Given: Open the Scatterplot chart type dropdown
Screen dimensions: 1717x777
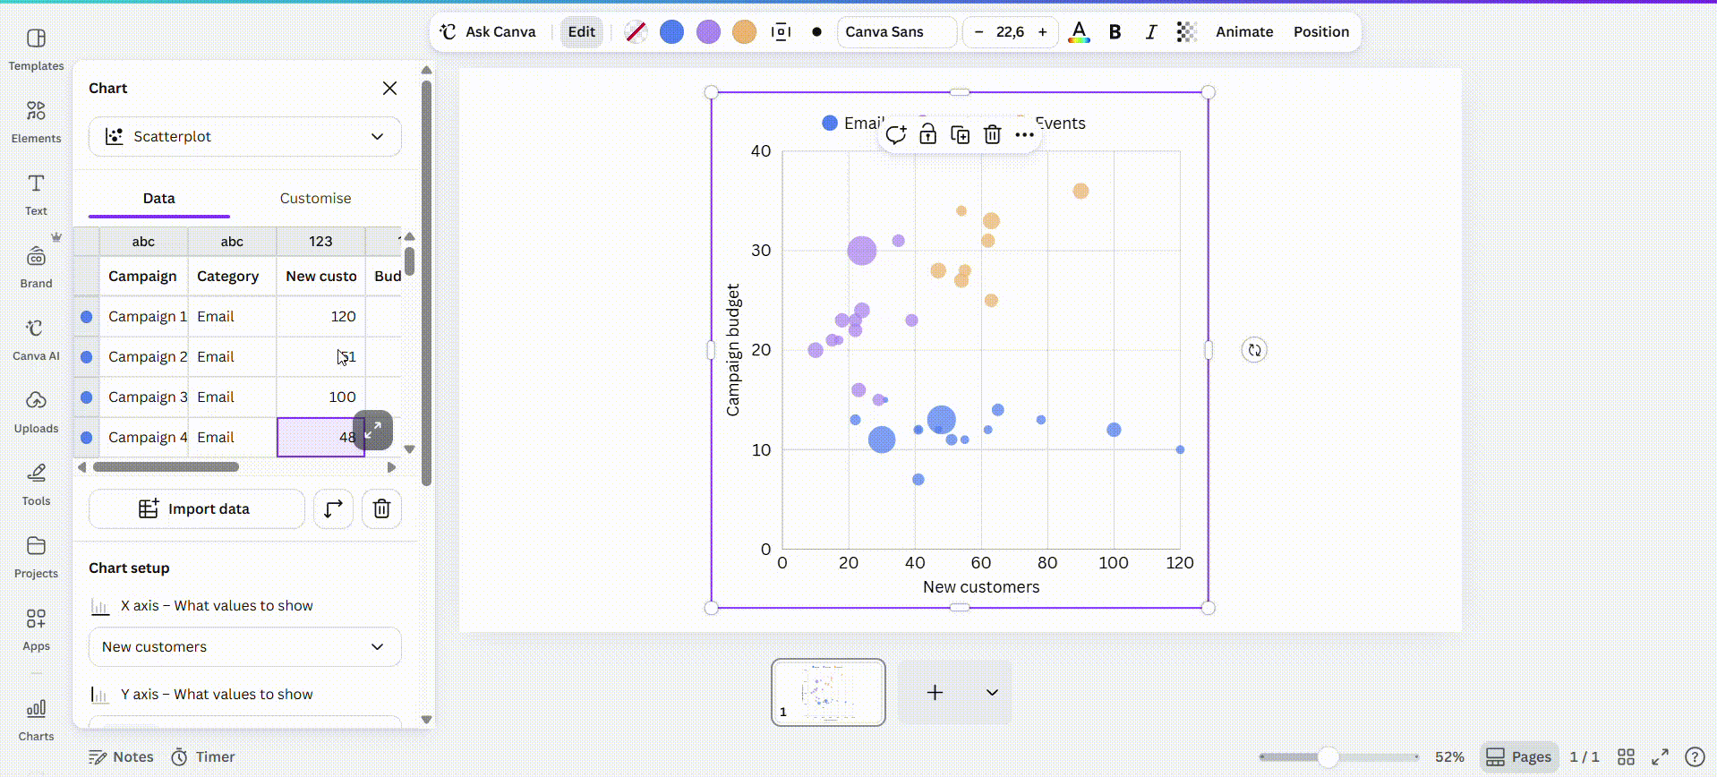Looking at the screenshot, I should click(245, 136).
